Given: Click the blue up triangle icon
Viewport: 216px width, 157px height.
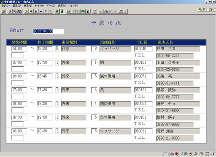Looking at the screenshot, I should pos(41,11).
